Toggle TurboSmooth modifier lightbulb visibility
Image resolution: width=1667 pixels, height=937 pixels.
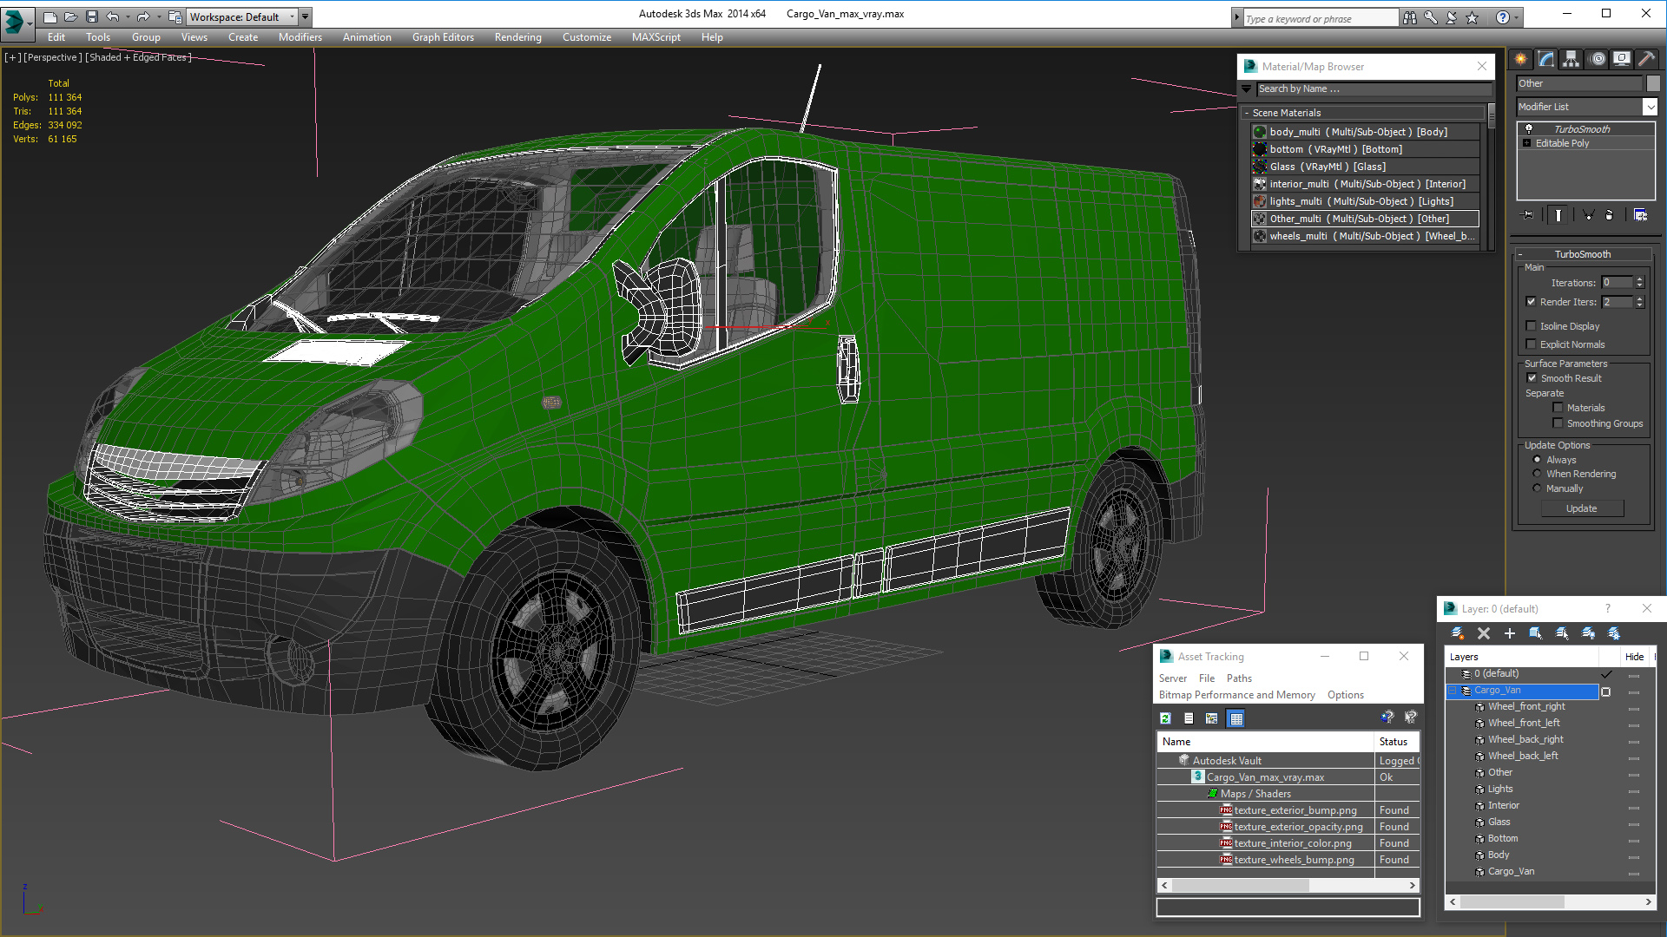(x=1529, y=128)
